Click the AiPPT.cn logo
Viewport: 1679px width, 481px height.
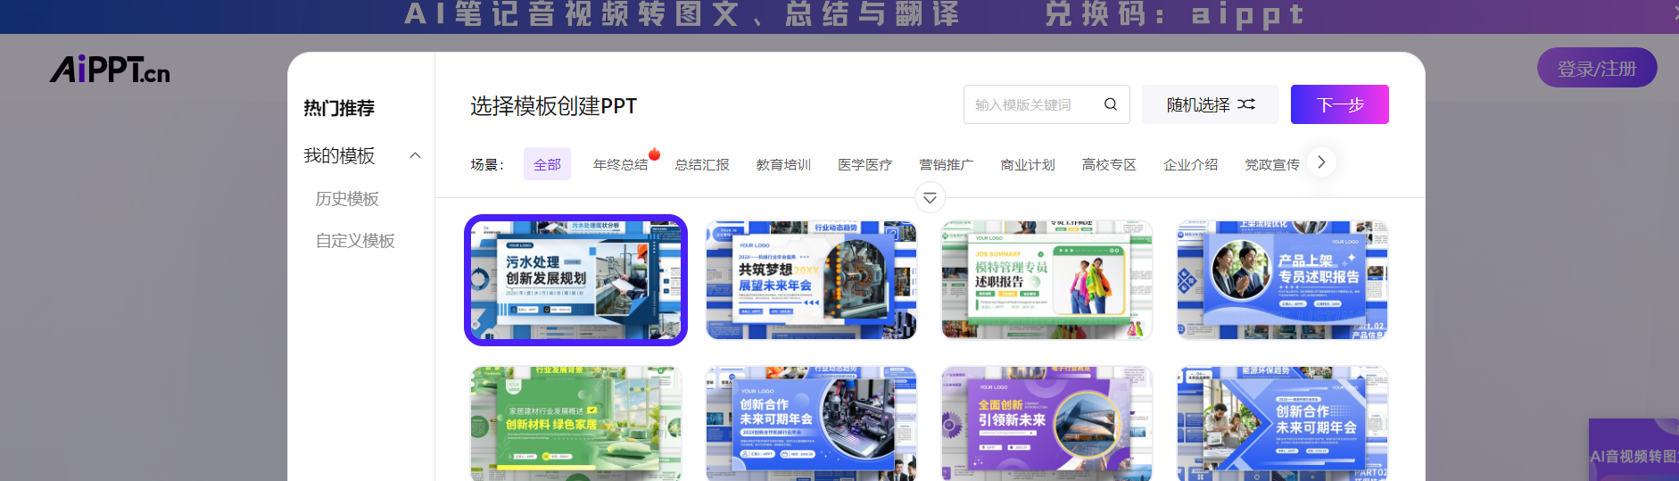(x=110, y=70)
